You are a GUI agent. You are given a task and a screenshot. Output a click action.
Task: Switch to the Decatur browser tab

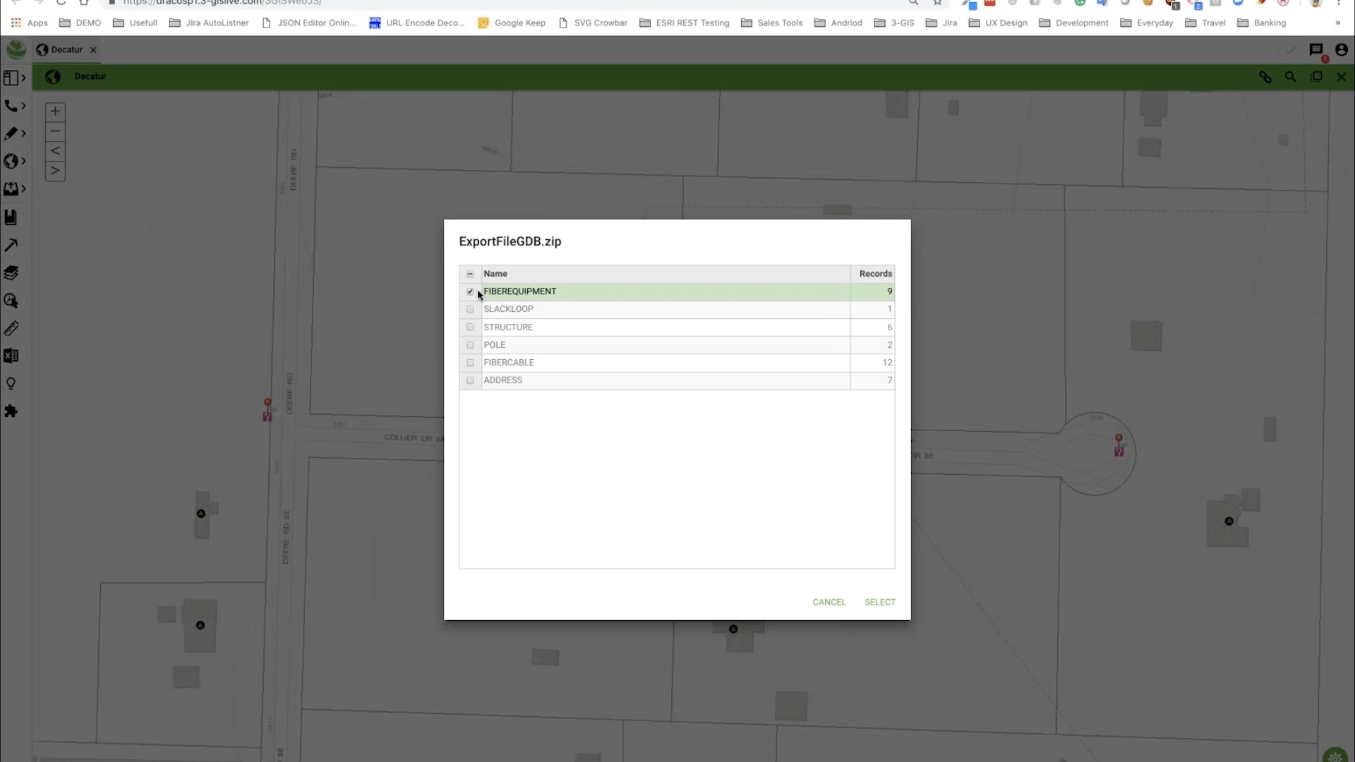click(67, 49)
